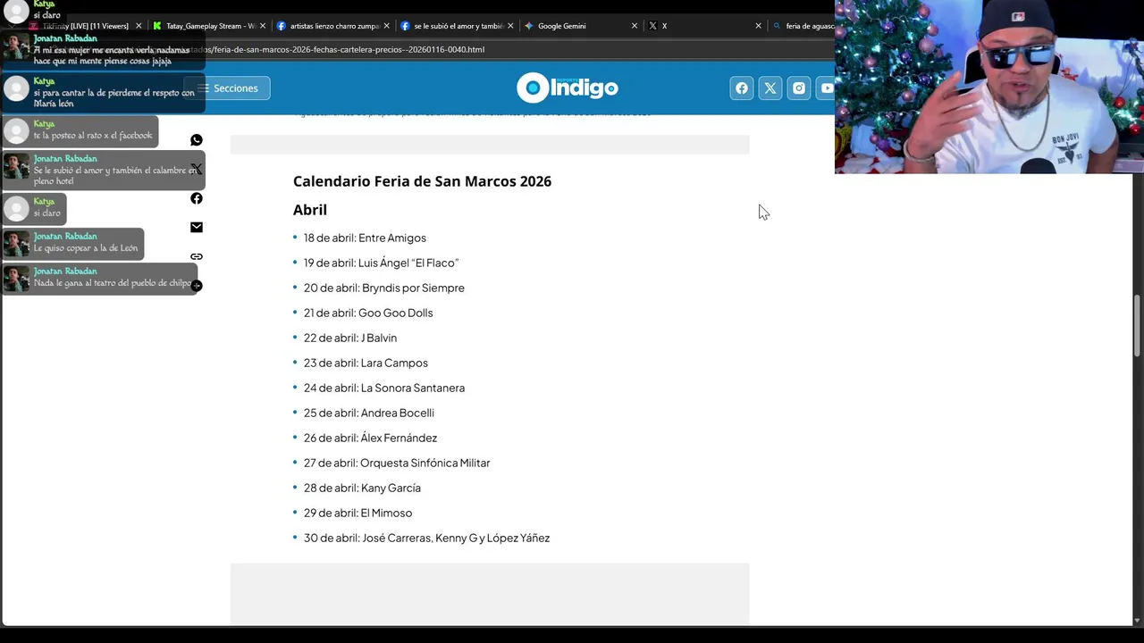Close the TikFinity LIVE tab
Viewport: 1144px width, 643px height.
pos(139,26)
